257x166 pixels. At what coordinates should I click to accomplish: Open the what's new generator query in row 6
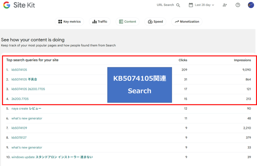[27, 118]
